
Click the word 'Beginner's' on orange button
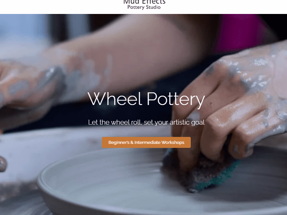point(119,142)
